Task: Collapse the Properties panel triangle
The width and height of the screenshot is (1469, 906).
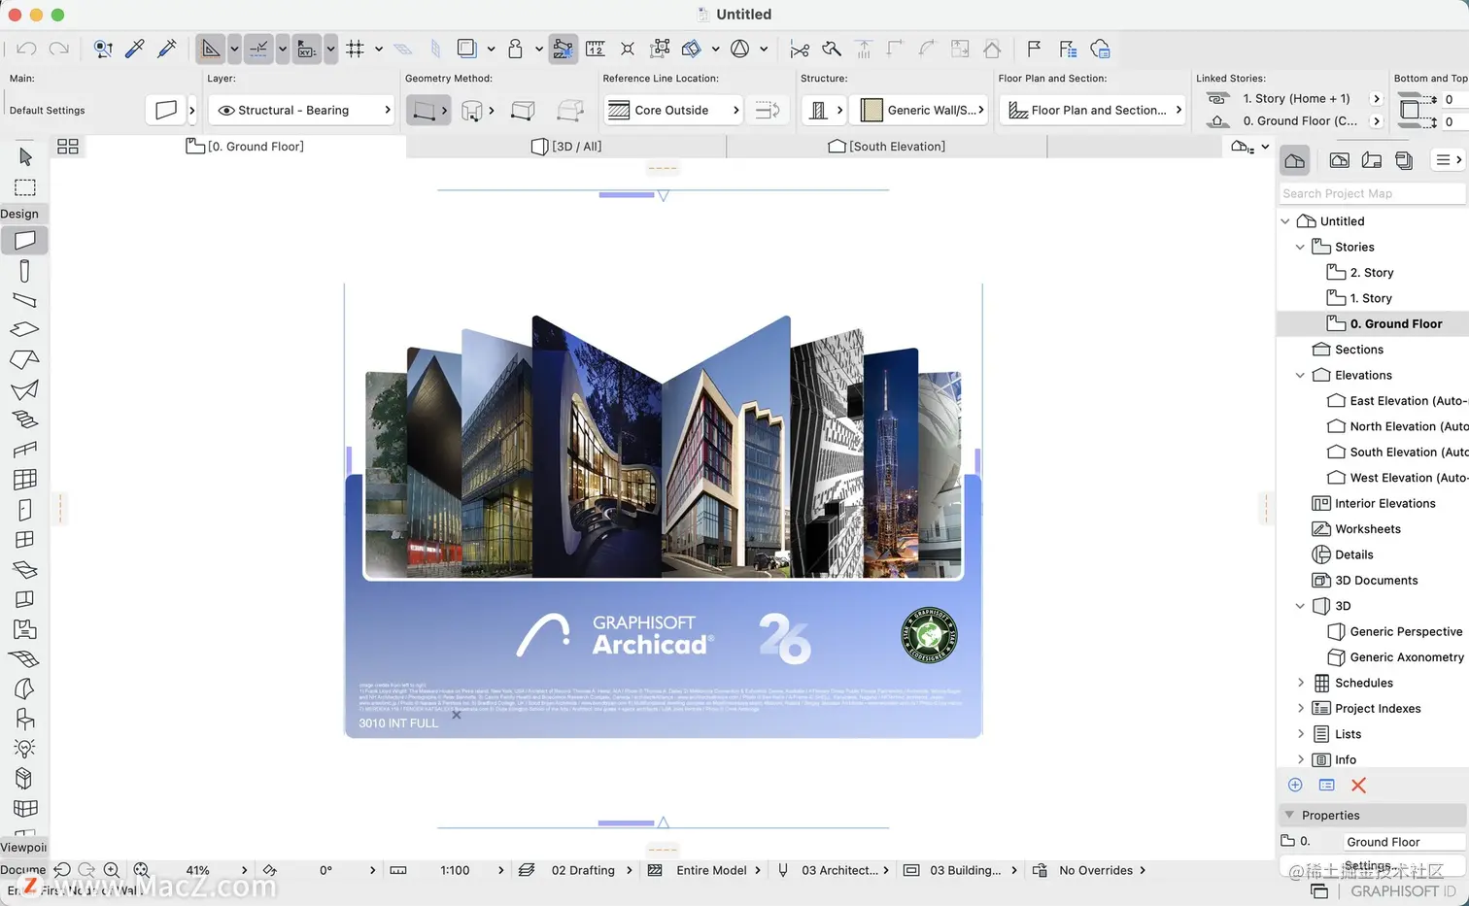Action: pyautogui.click(x=1289, y=815)
